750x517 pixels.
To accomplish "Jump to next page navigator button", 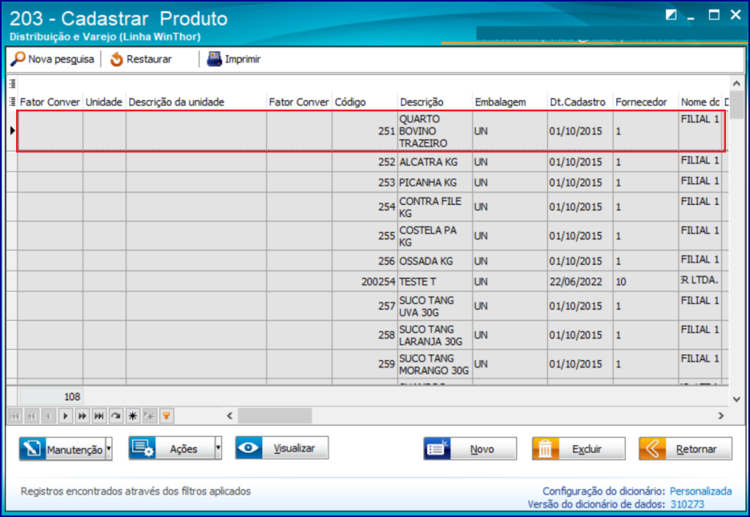I will click(83, 416).
